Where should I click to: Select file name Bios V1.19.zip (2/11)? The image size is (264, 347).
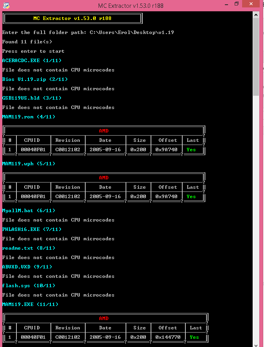(35, 79)
